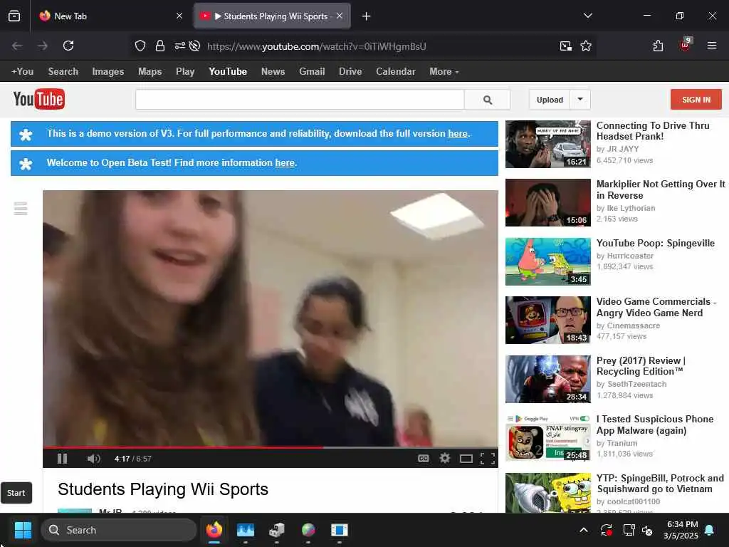This screenshot has width=729, height=547.
Task: Click Firefox icon in taskbar
Action: click(214, 530)
